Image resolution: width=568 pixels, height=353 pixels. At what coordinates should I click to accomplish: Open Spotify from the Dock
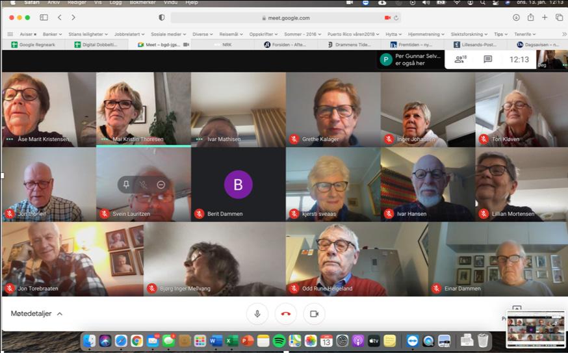[x=279, y=341]
